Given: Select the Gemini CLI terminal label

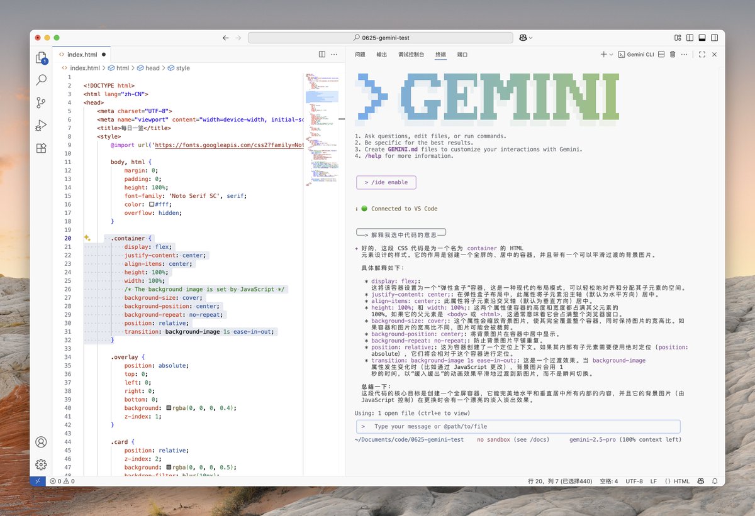Looking at the screenshot, I should coord(636,55).
